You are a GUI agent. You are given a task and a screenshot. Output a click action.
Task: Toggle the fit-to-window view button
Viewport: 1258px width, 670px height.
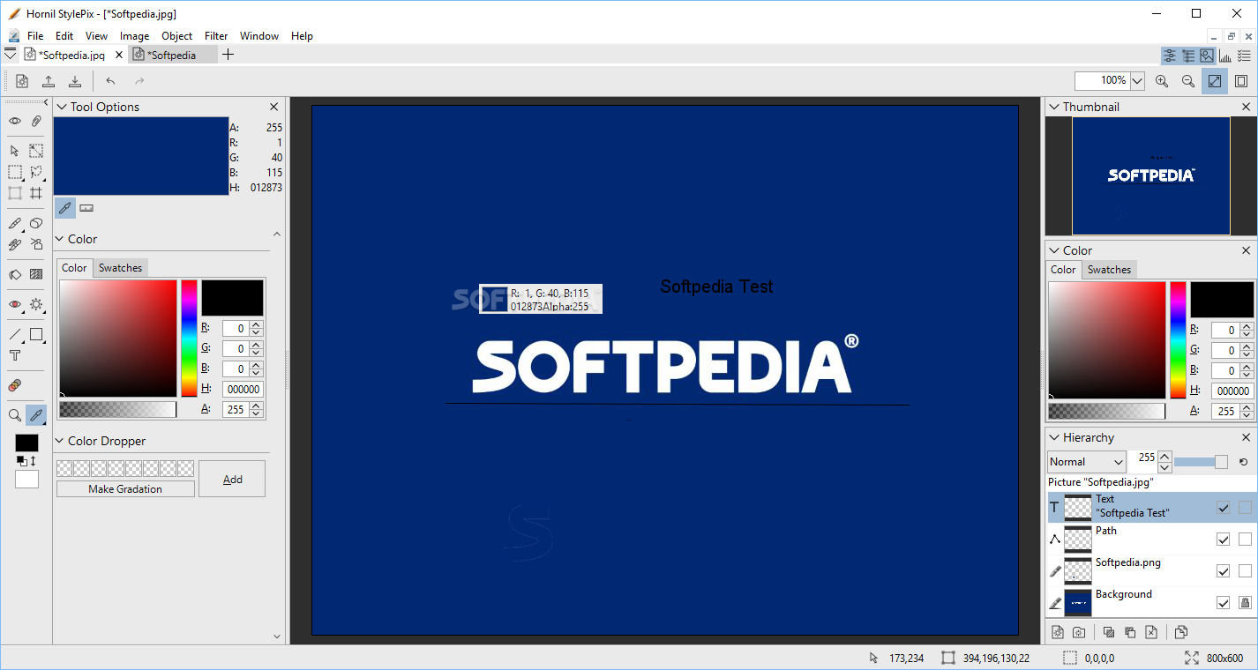1215,81
